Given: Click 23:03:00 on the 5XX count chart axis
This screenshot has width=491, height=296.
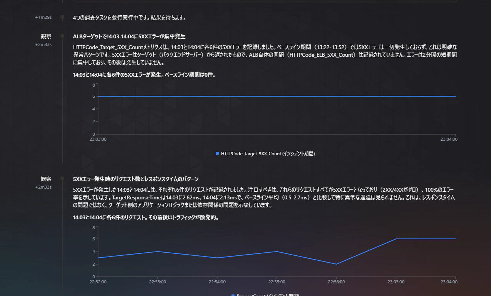Looking at the screenshot, I should coord(98,139).
